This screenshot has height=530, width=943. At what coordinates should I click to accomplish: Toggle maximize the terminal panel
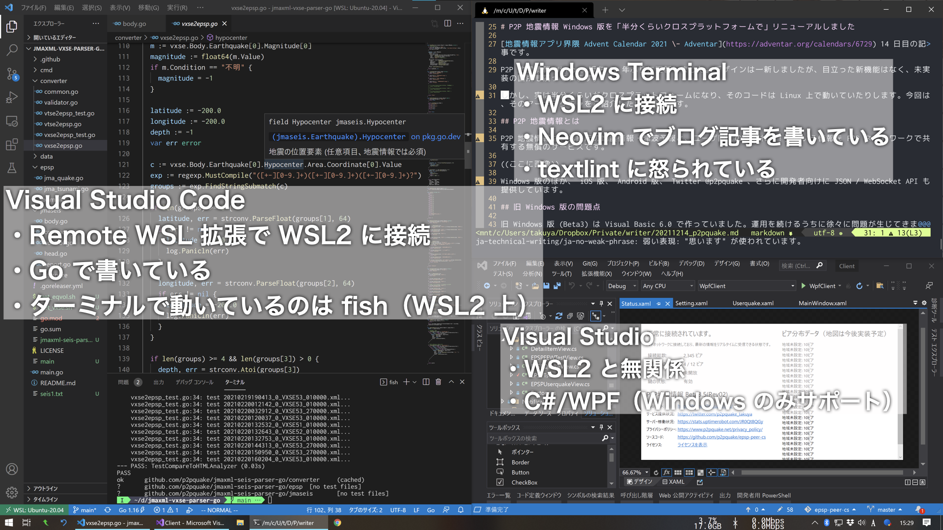point(450,382)
